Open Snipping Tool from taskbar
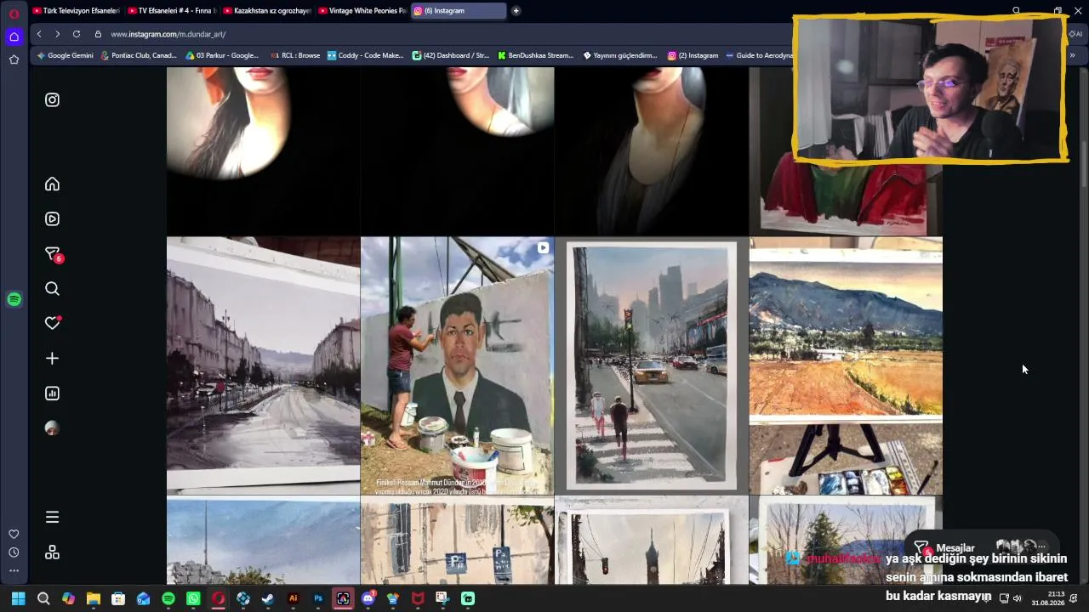This screenshot has width=1089, height=612. coord(442,598)
